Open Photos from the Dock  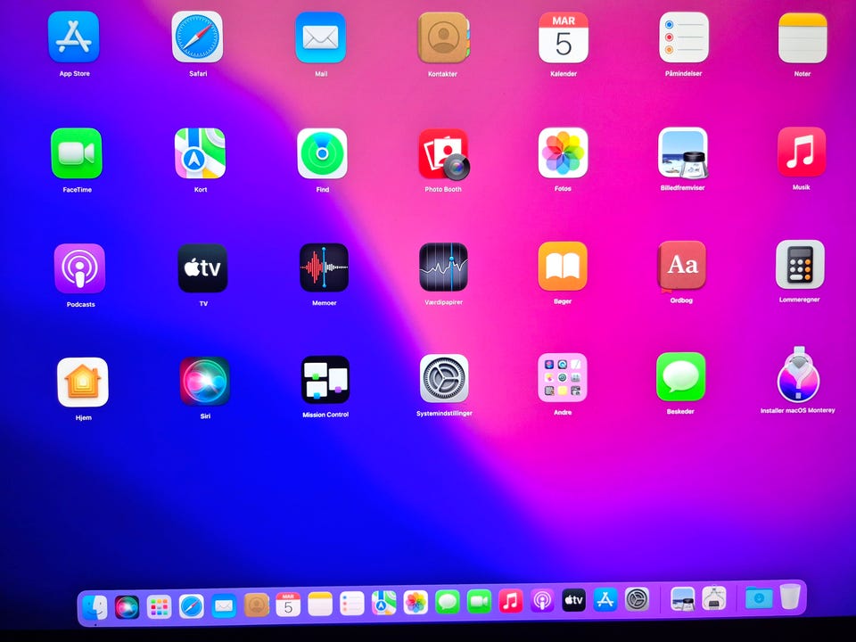tap(416, 603)
